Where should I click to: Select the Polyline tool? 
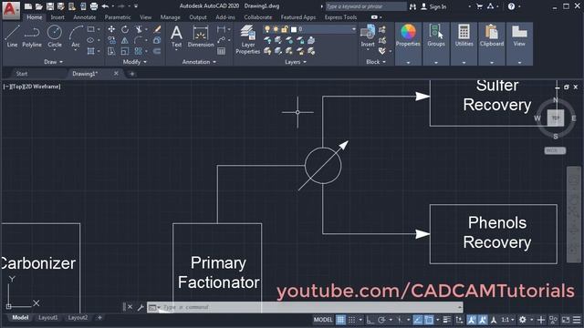(32, 36)
